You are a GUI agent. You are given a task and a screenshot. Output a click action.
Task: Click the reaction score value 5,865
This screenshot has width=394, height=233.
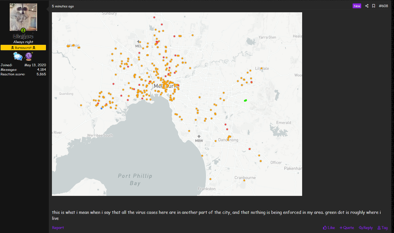point(41,74)
